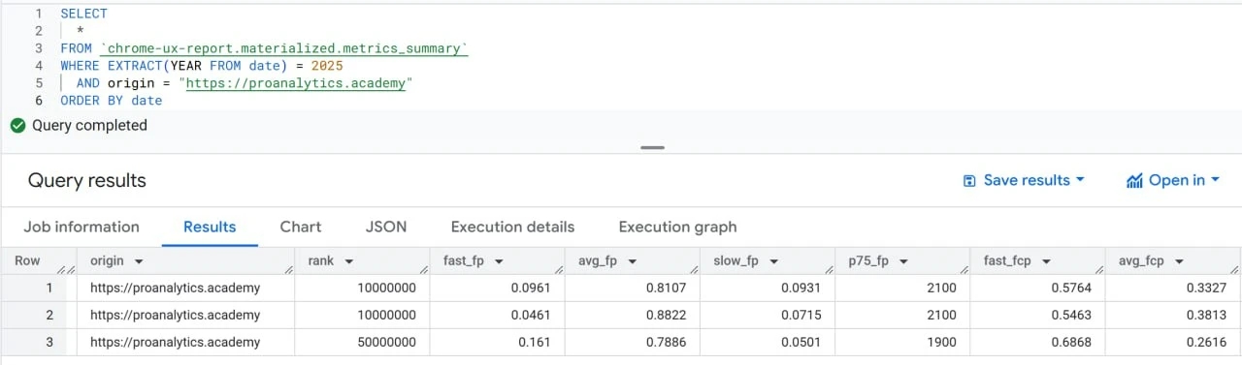Viewport: 1242px width, 365px height.
Task: Open the JSON tab
Action: coord(386,227)
